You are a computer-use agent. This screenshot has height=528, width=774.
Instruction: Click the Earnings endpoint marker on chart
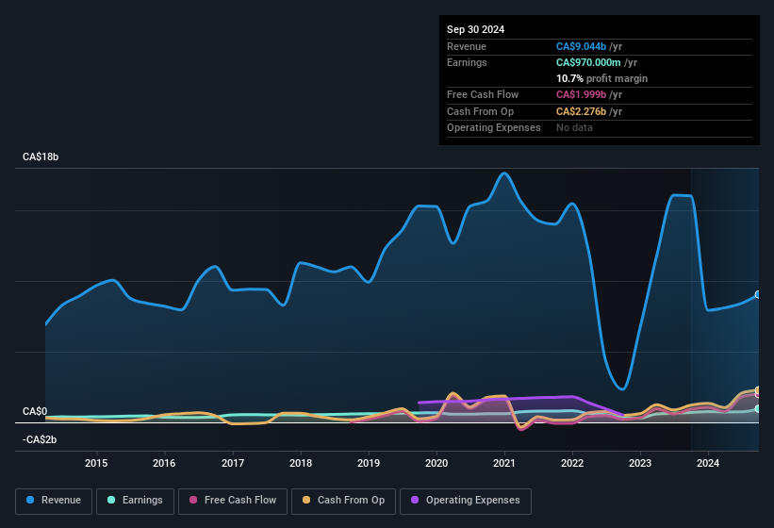[x=757, y=408]
